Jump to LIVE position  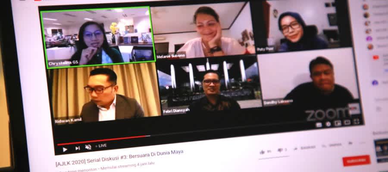[x=102, y=146]
